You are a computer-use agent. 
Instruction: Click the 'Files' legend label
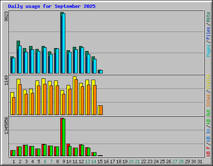pyautogui.click(x=208, y=33)
